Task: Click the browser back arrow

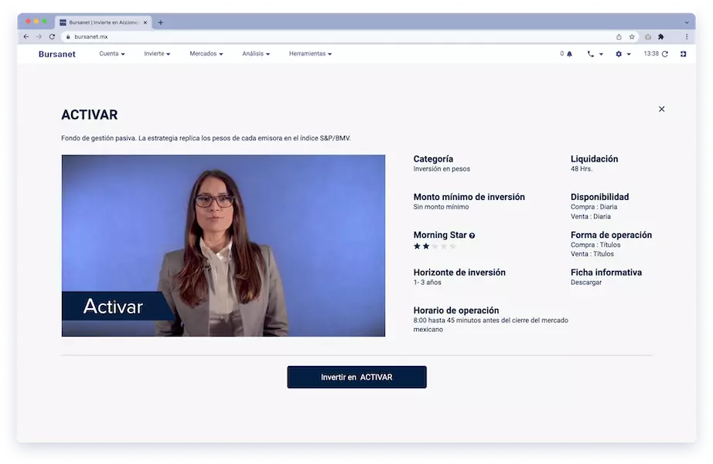Action: coord(26,36)
